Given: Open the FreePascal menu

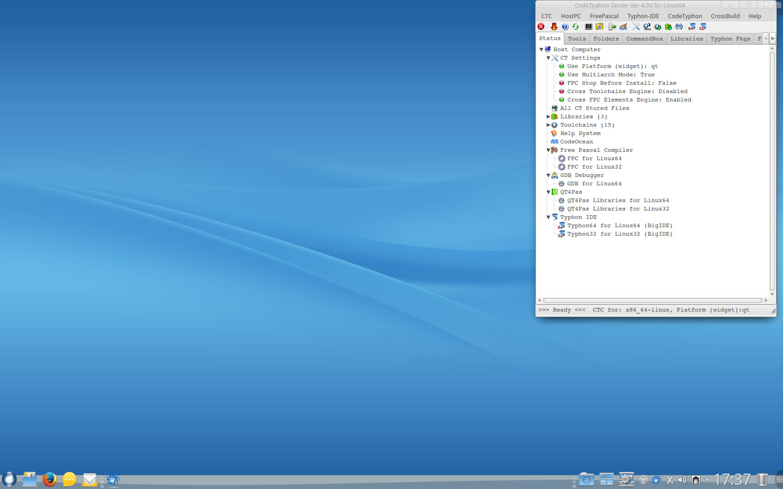Looking at the screenshot, I should click(604, 16).
